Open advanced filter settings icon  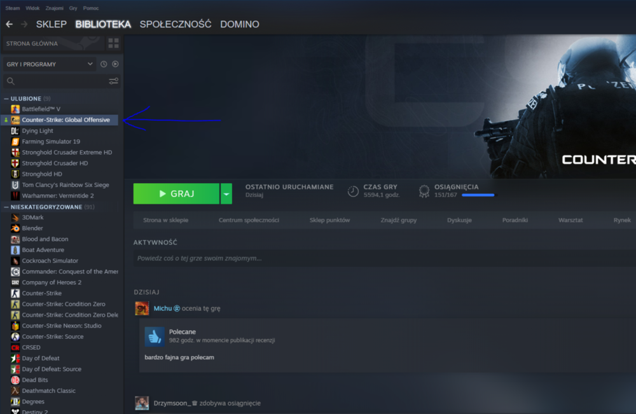(114, 81)
